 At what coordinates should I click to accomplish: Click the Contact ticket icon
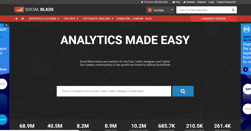pos(184,2)
